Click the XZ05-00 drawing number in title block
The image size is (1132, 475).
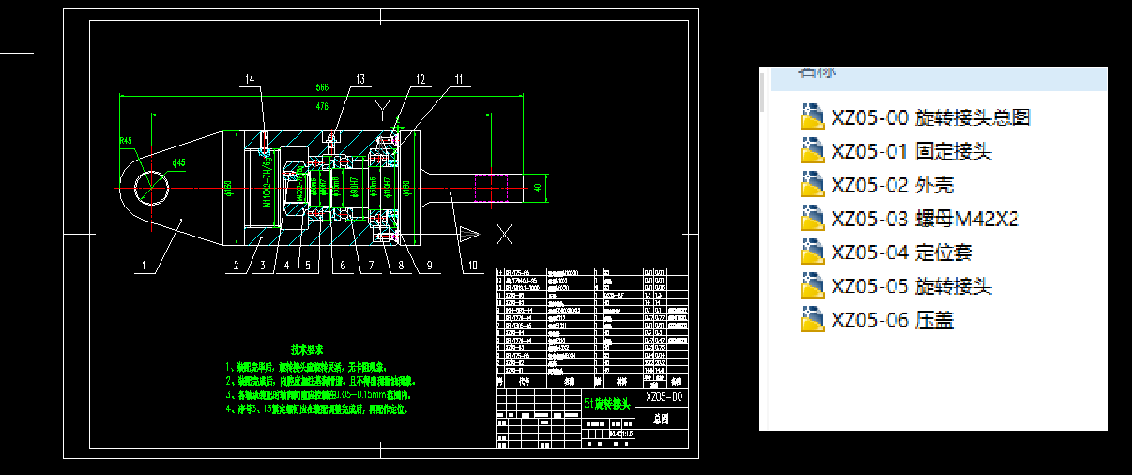(663, 398)
